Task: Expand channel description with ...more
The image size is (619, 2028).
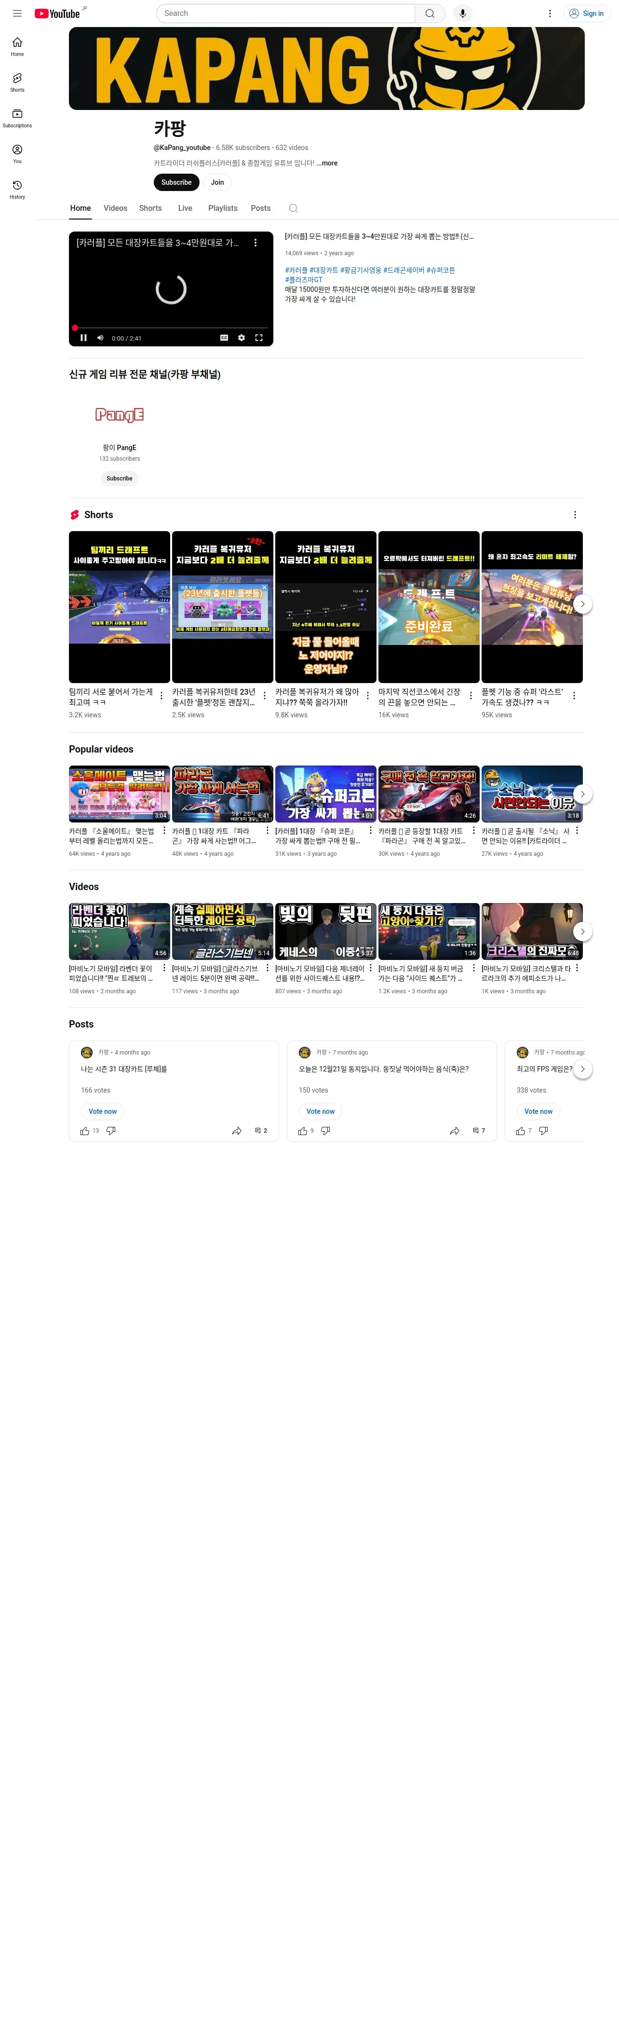Action: (x=327, y=164)
